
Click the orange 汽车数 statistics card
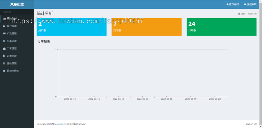(146, 27)
